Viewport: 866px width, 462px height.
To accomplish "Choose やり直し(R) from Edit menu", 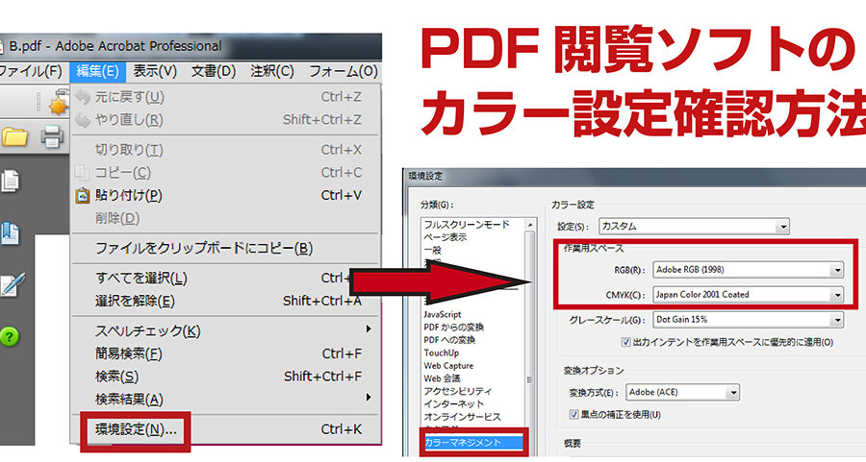I will click(226, 120).
